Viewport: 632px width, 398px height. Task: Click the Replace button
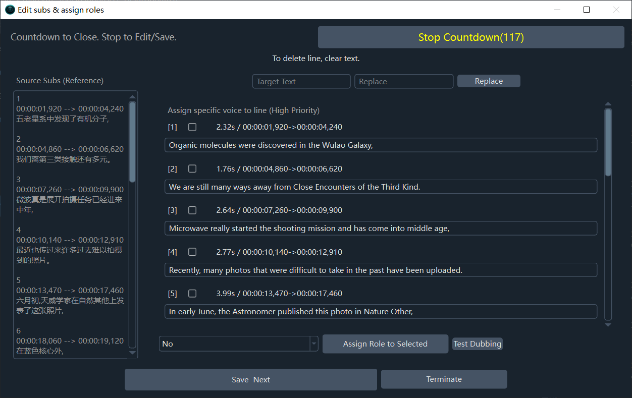[x=489, y=81]
